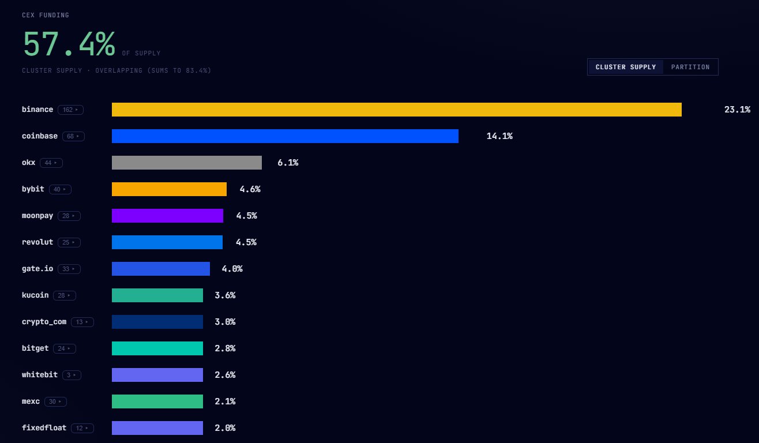Open the bitget 24 cluster badge

pos(65,348)
